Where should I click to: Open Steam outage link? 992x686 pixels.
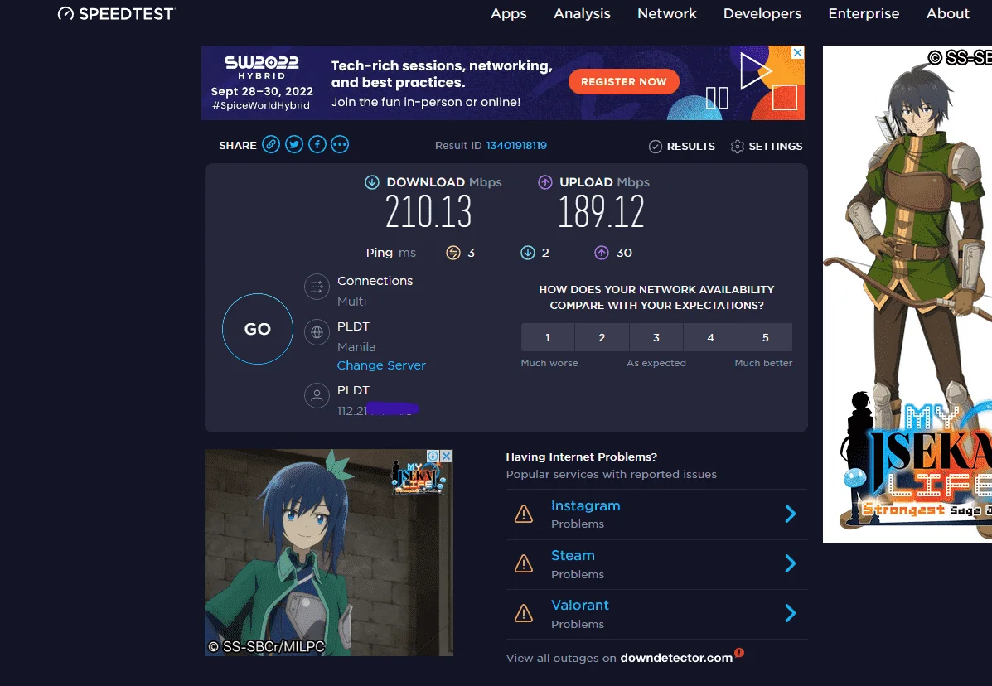tap(573, 556)
